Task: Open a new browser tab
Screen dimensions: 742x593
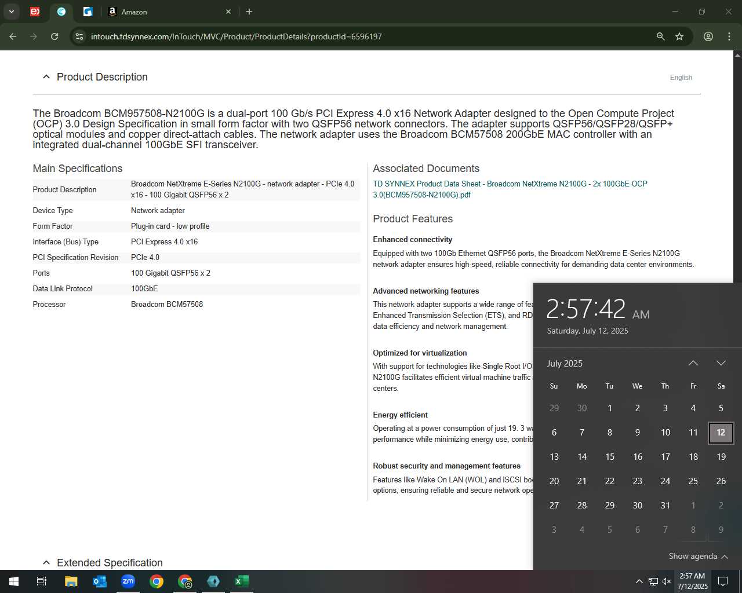Action: [249, 12]
